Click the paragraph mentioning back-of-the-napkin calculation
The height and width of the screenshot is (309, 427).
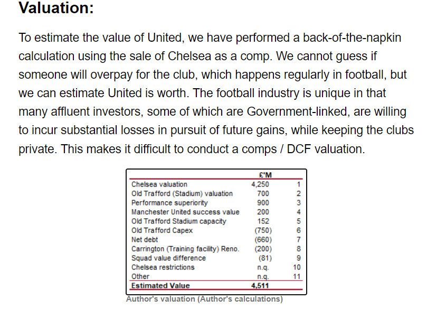tap(216, 93)
